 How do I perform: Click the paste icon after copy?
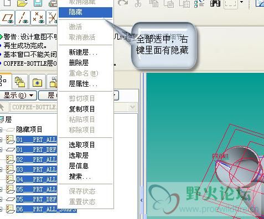[x=169, y=3]
